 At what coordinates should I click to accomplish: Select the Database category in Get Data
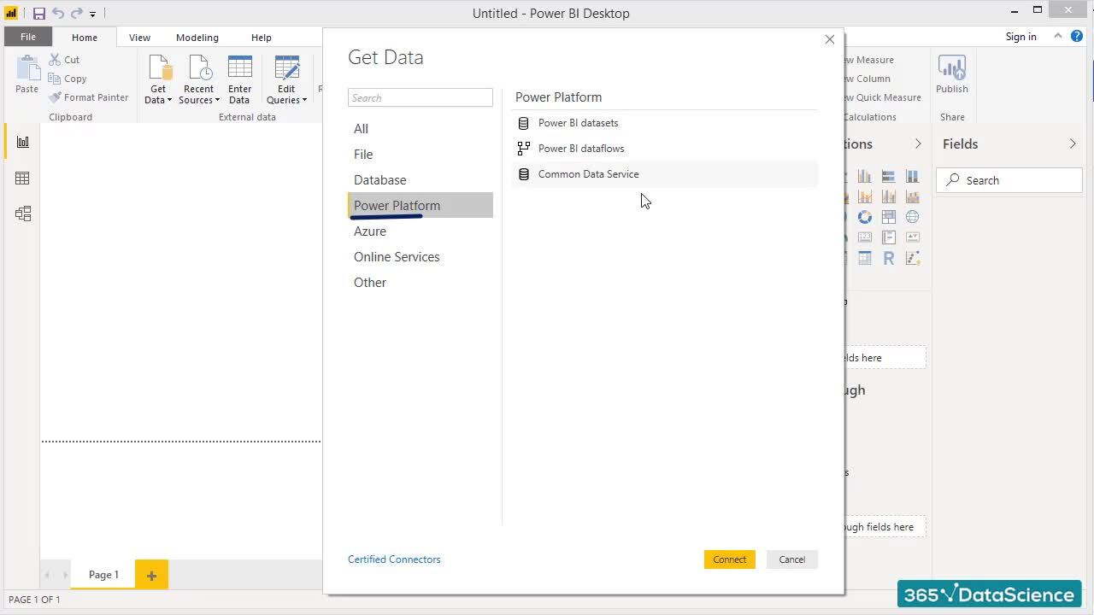click(421, 180)
